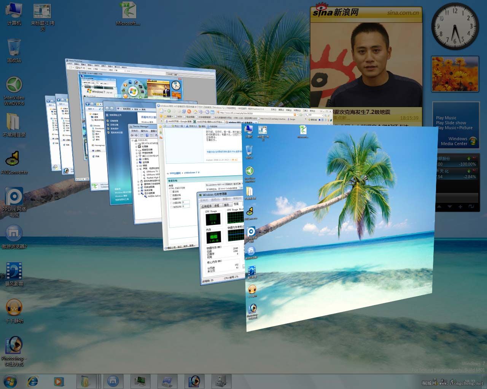Switch to Device Manager taskbar button
This screenshot has height=389, width=487.
tap(221, 381)
